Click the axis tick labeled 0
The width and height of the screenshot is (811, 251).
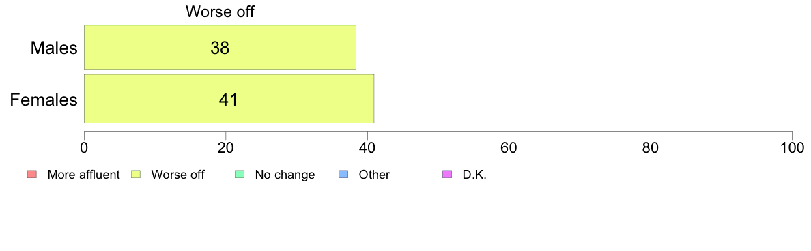(84, 148)
